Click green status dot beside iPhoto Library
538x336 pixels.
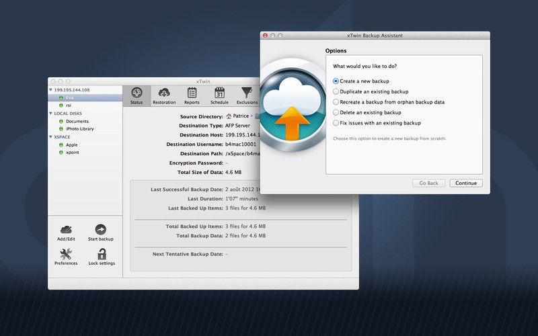click(61, 129)
